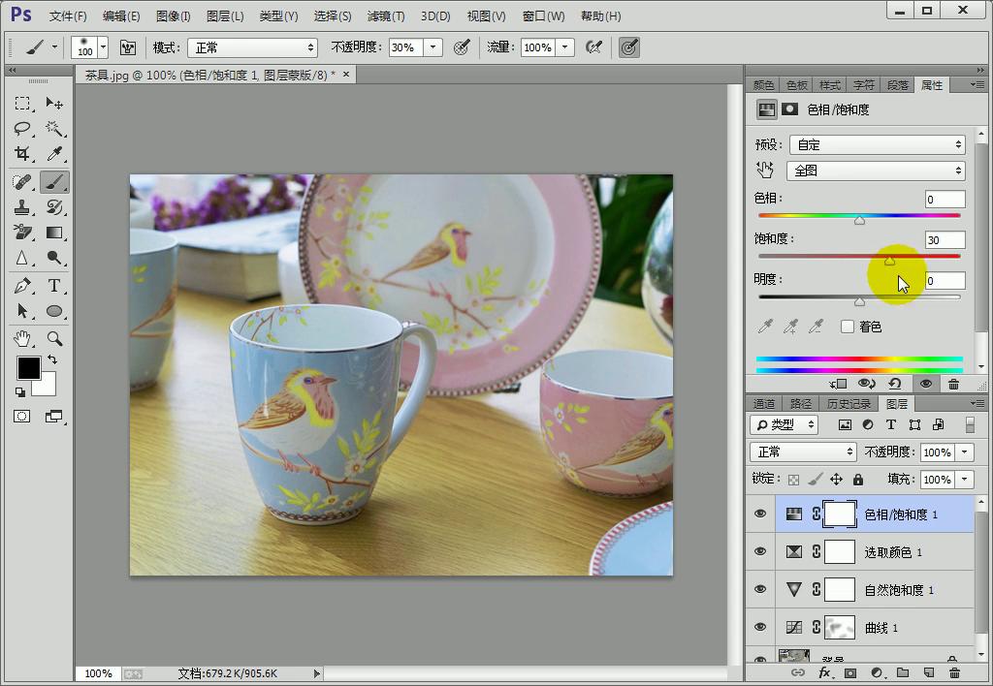Screen dimensions: 993x686
Task: Click the Eyedropper tool in toolbox
Action: (x=54, y=154)
